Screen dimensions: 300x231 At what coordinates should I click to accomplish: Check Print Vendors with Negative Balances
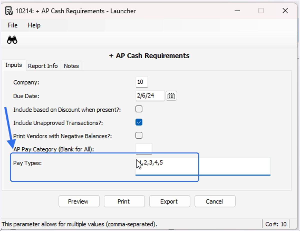point(139,135)
